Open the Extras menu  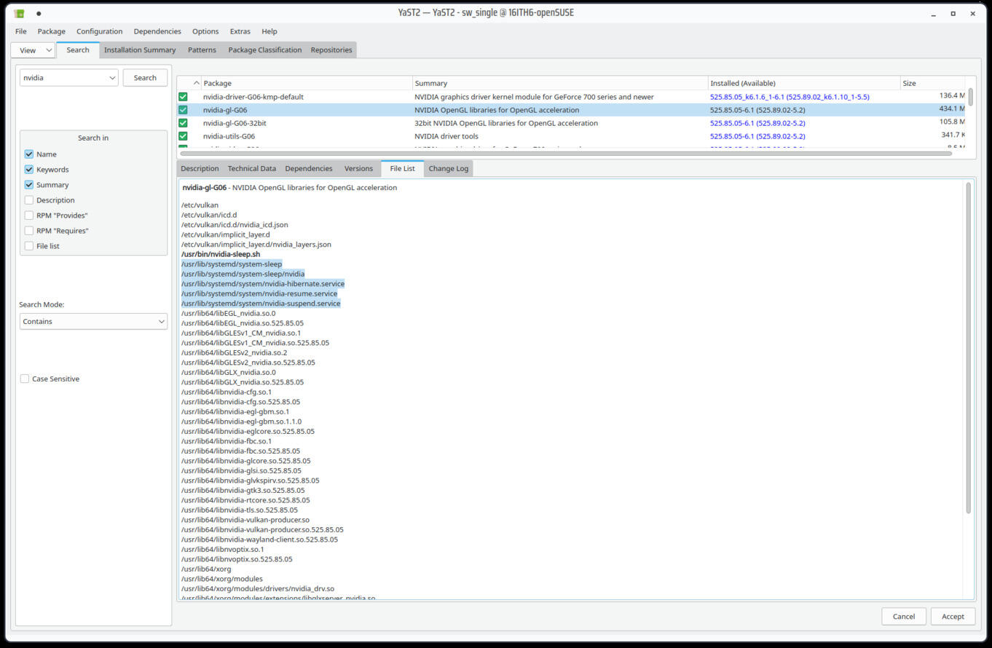tap(240, 31)
